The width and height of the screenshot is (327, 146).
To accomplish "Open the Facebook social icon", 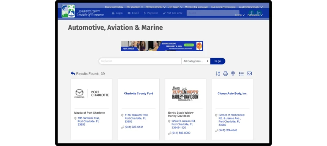I will coord(251,13).
